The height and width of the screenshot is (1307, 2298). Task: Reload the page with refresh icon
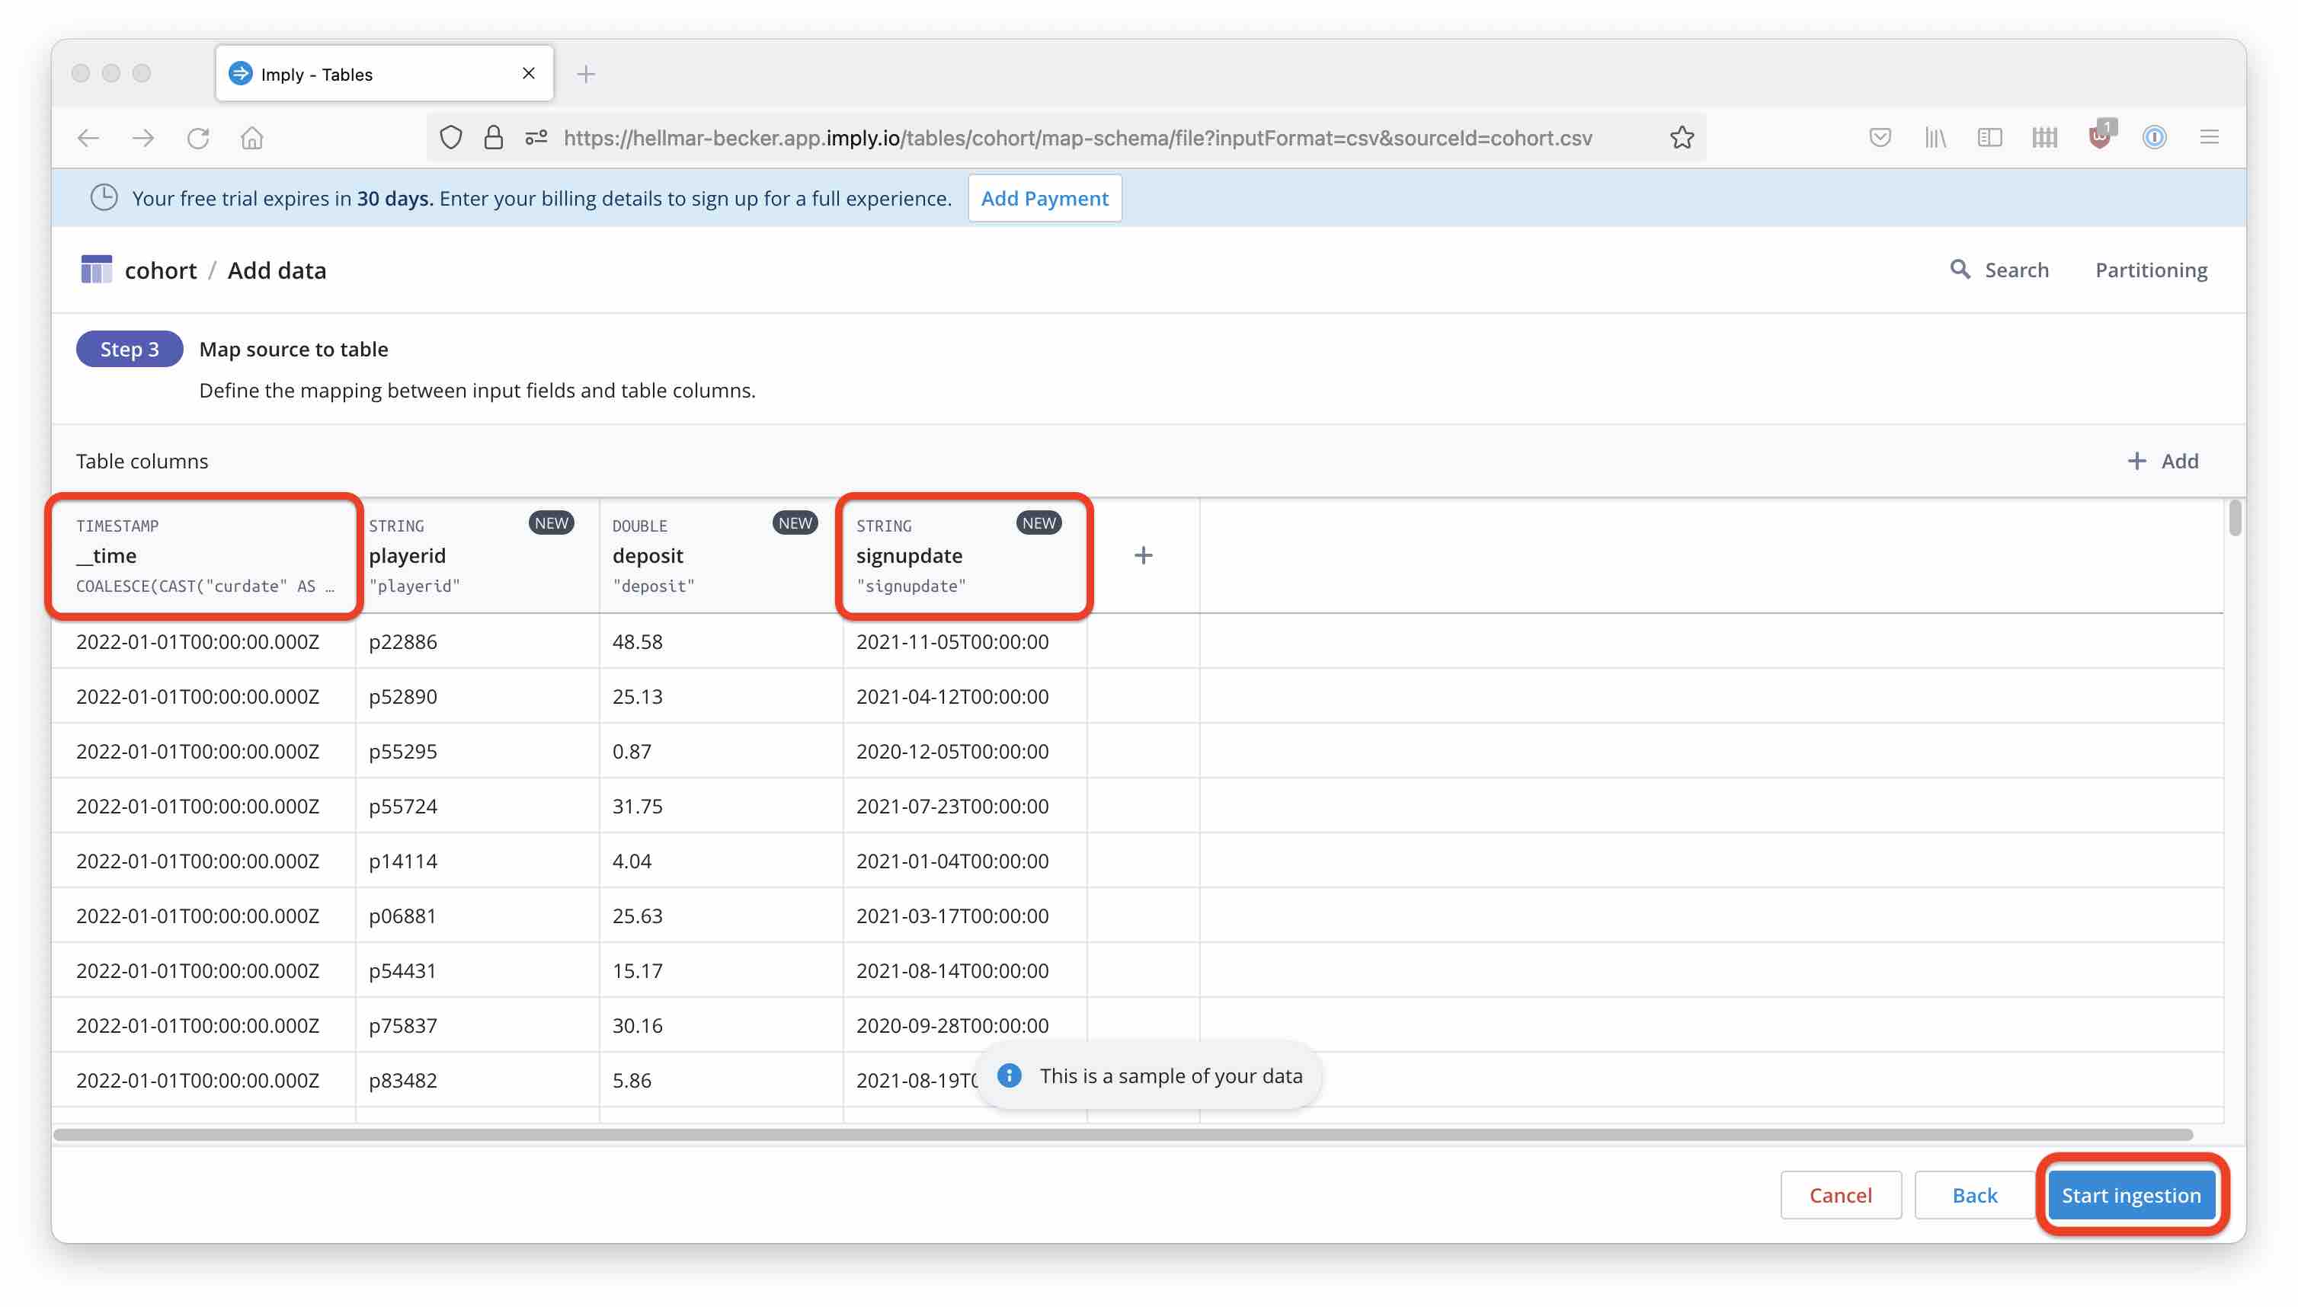[197, 137]
